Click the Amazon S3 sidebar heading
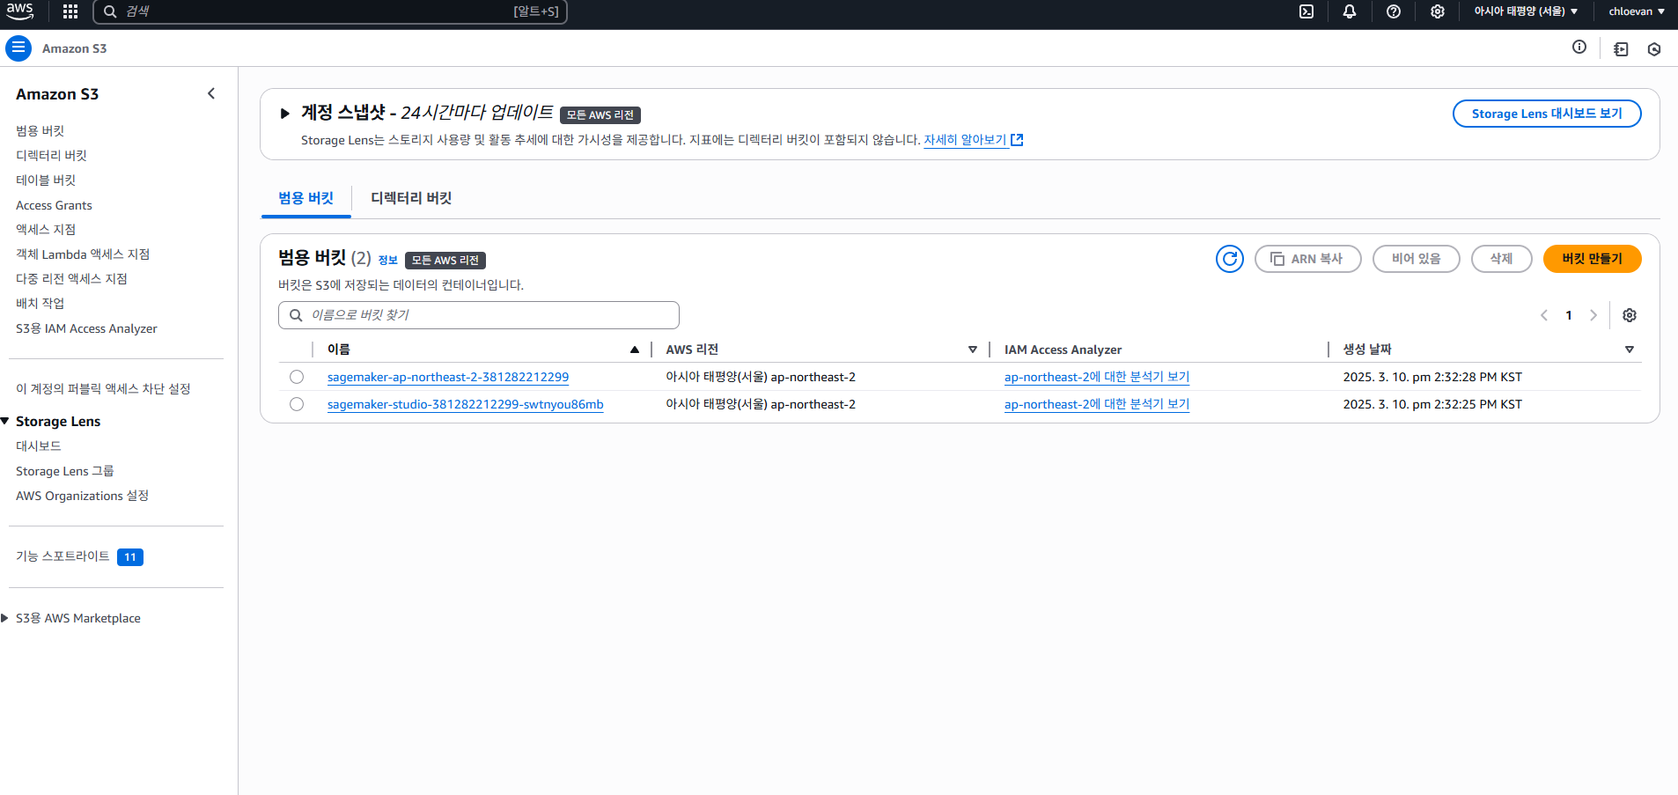Screen dimensions: 1678x795 pyautogui.click(x=57, y=94)
